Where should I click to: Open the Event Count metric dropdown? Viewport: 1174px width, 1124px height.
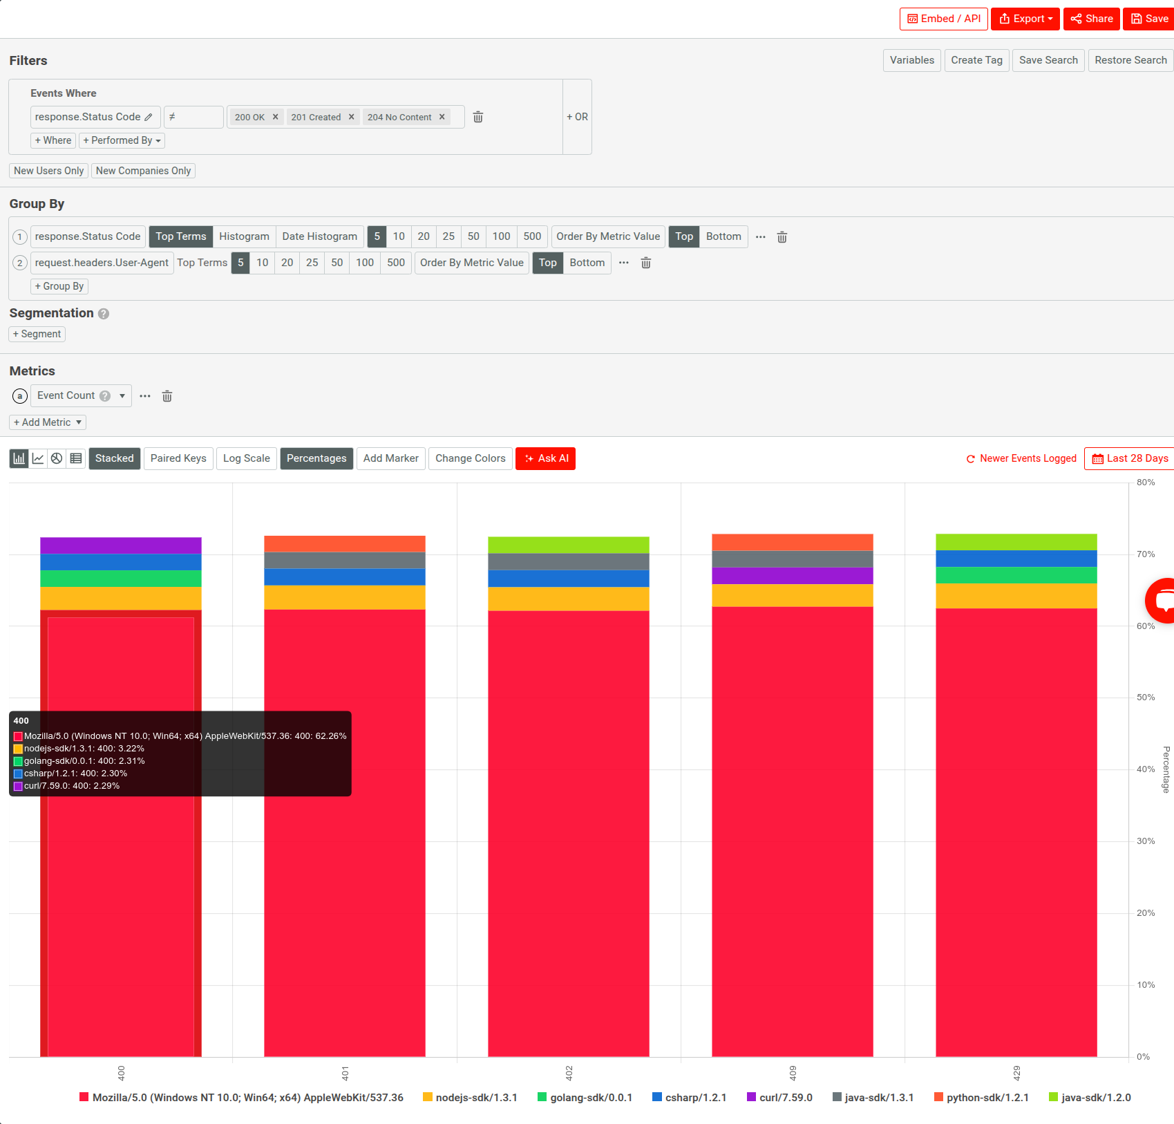[x=122, y=395]
